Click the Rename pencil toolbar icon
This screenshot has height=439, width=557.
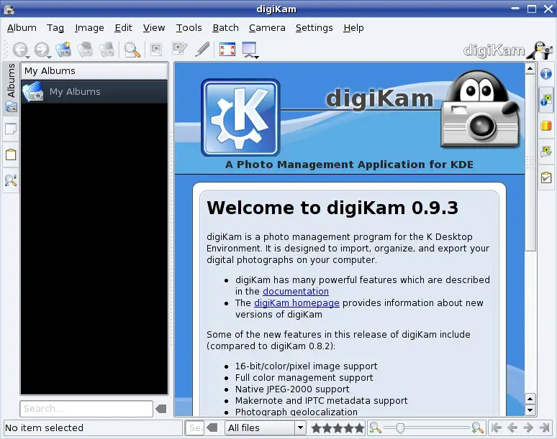(x=202, y=50)
